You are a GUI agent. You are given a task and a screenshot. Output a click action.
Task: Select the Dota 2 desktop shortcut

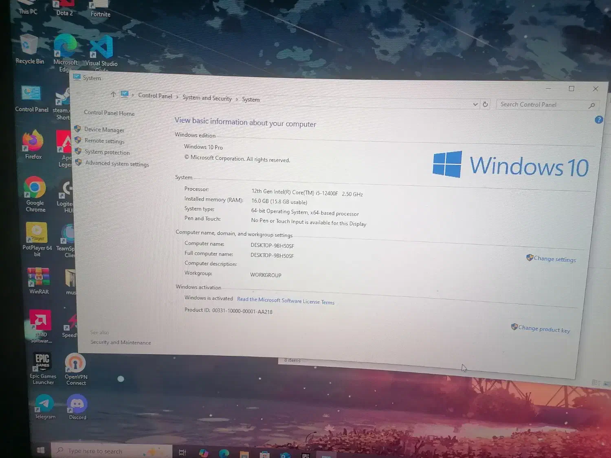(64, 8)
